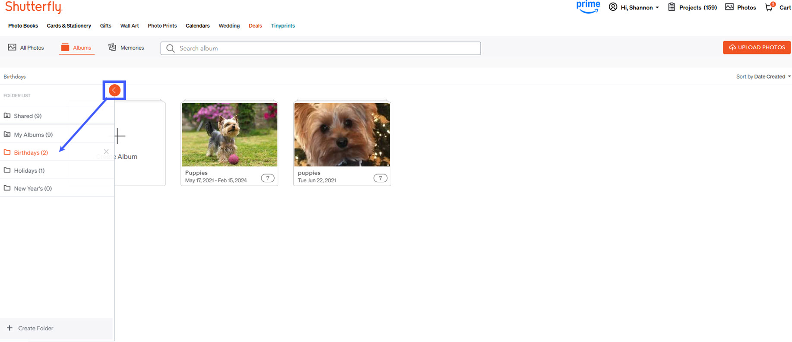792x342 pixels.
Task: Open the puppies album close-up dog thumbnail
Action: coord(342,134)
